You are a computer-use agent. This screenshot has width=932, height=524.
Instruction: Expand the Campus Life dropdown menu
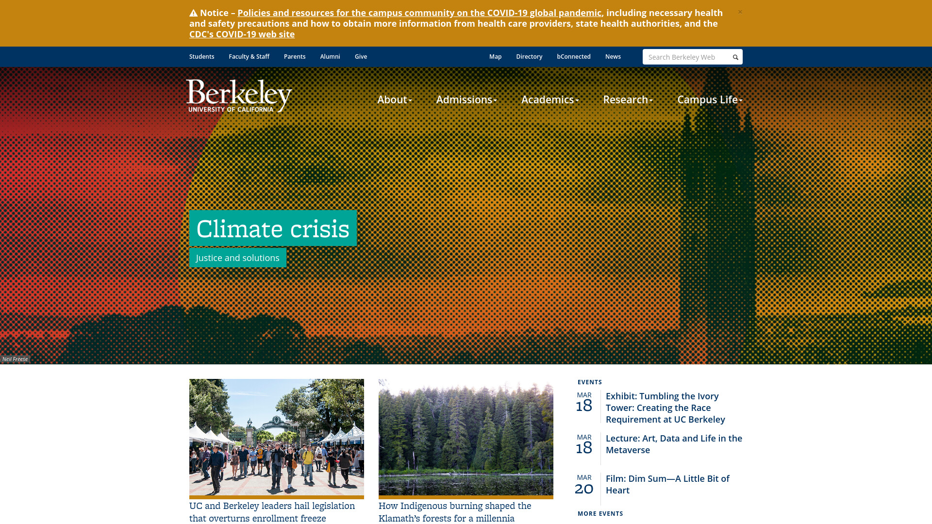pos(710,99)
